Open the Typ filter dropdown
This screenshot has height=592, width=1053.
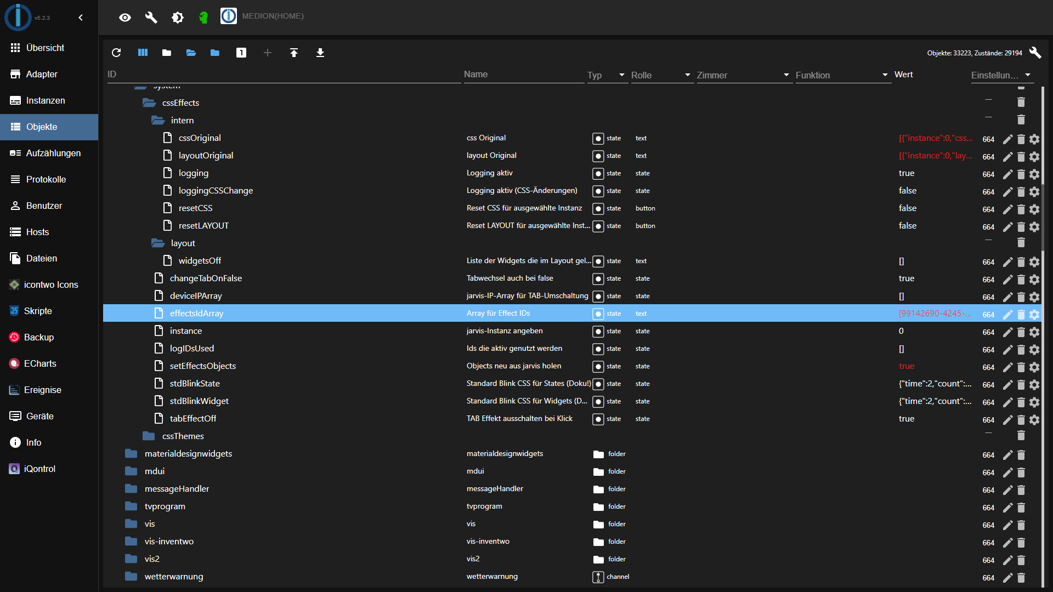pyautogui.click(x=608, y=75)
